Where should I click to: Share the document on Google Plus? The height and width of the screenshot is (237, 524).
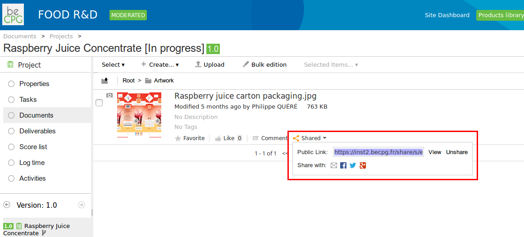pos(363,165)
